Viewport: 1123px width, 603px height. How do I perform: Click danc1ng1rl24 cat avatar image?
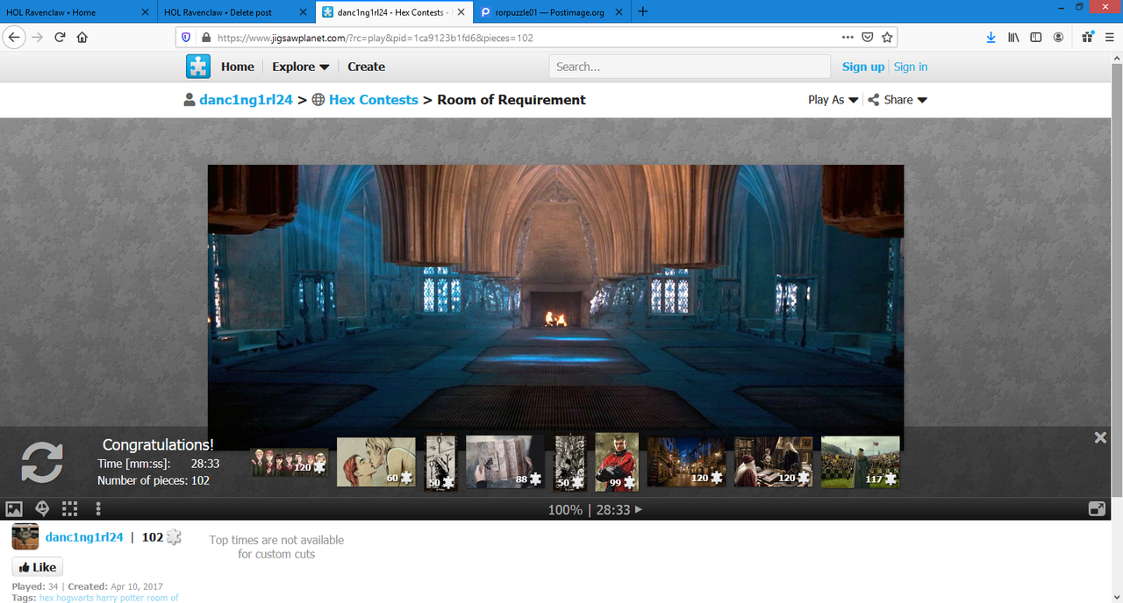[25, 537]
